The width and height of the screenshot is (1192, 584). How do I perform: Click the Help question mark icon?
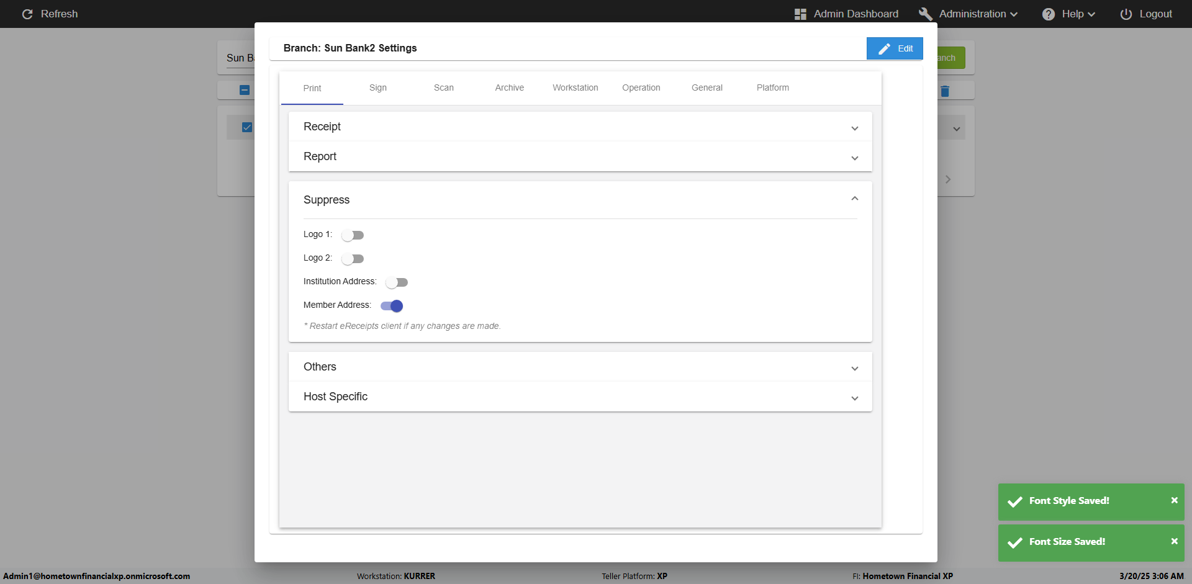pos(1049,14)
